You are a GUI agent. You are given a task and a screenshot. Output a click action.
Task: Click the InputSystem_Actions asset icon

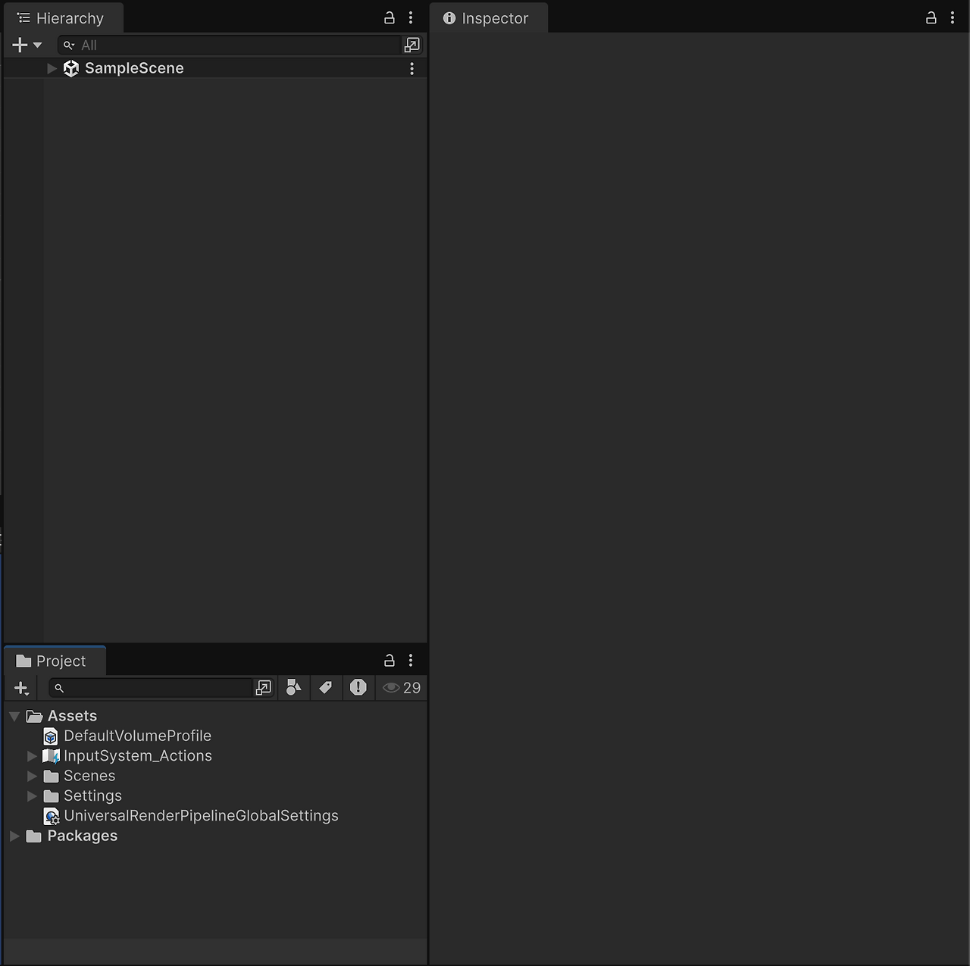click(x=51, y=756)
